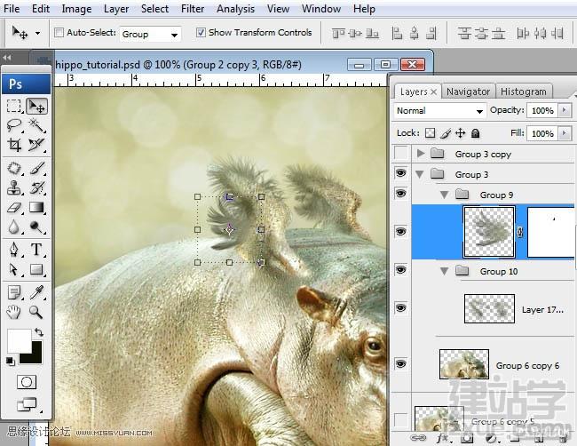The width and height of the screenshot is (577, 446).
Task: Open the Layer menu
Action: coord(116,9)
